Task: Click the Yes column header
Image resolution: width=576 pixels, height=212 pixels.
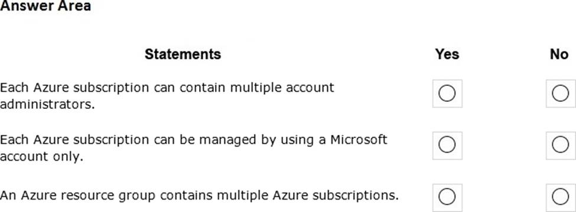Action: (x=447, y=54)
